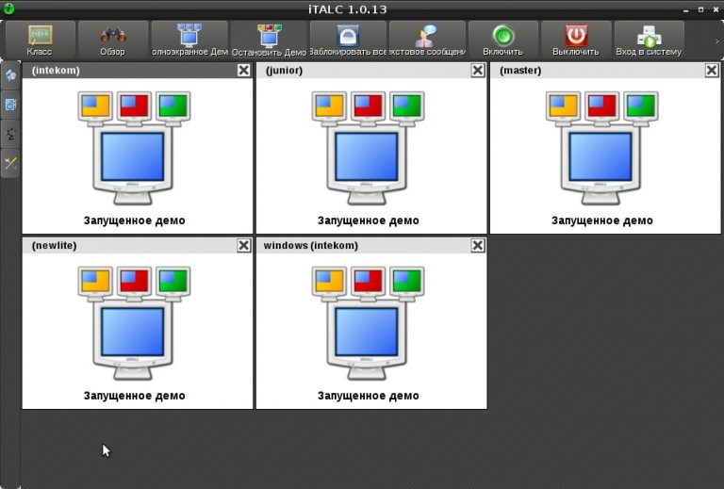This screenshot has height=489, width=724.
Task: Click 'Запущенное демо' text under (intekom)
Action: click(x=135, y=221)
